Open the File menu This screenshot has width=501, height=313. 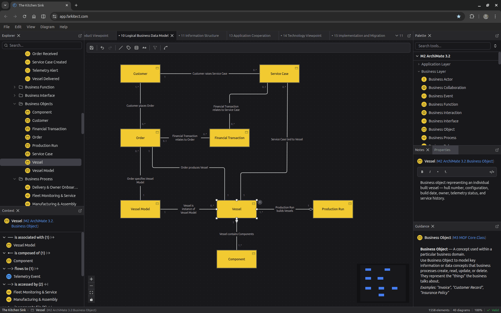[x=7, y=27]
